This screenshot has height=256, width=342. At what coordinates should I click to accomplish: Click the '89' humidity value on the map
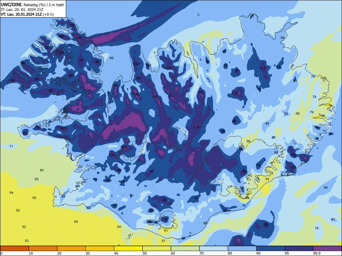pos(111,58)
